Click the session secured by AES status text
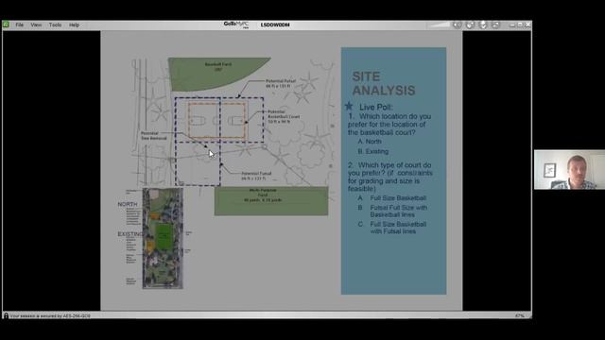605x340 pixels. [x=50, y=315]
